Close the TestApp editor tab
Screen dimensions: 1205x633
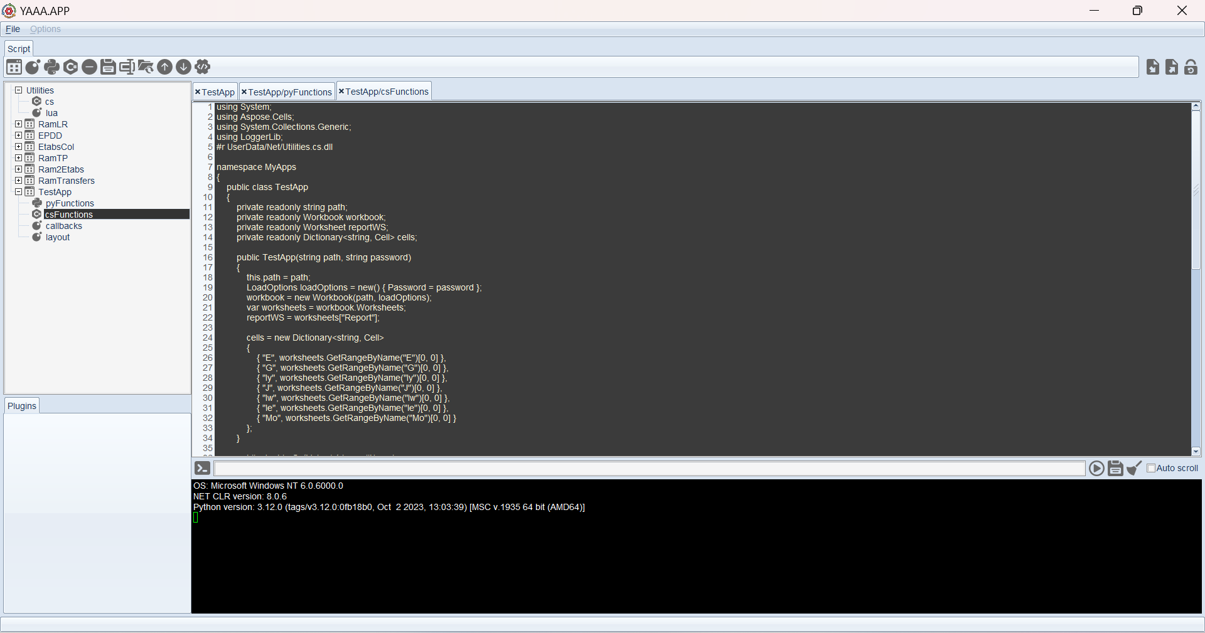(198, 92)
